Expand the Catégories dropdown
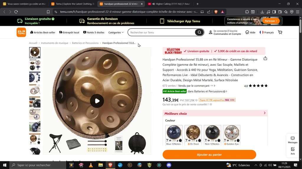 (x=116, y=33)
